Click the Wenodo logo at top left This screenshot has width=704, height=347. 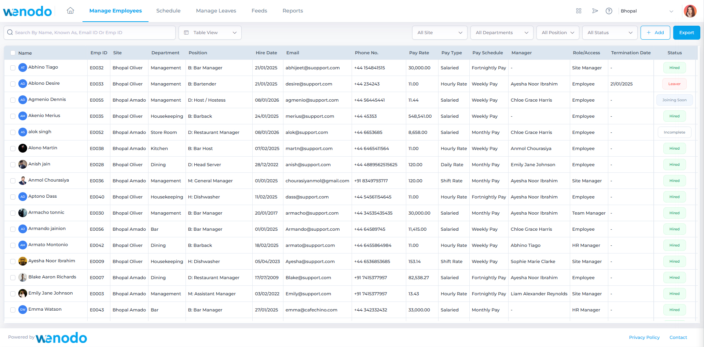click(27, 11)
